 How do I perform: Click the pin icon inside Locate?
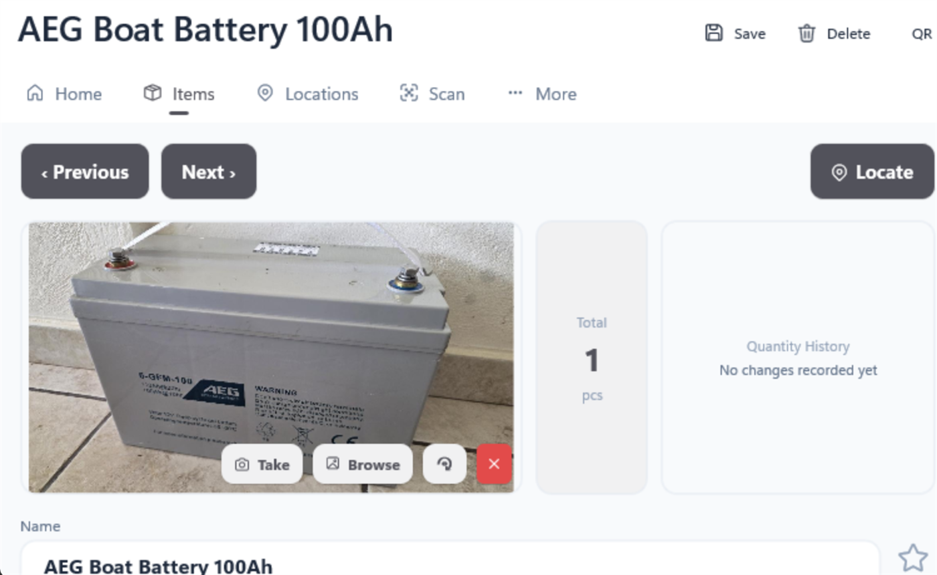pyautogui.click(x=839, y=172)
